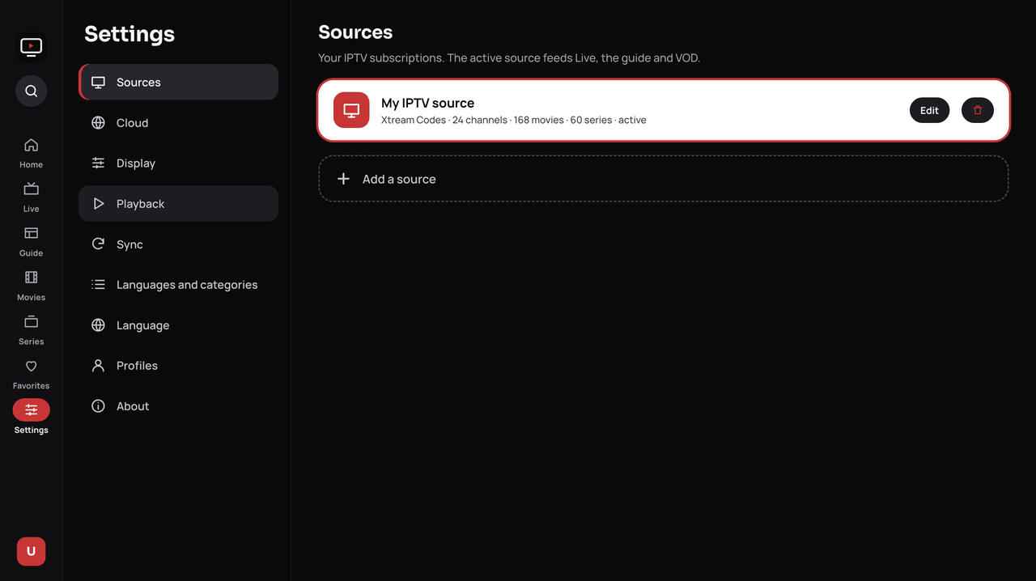Click the red monitor icon of My IPTV source
The height and width of the screenshot is (581, 1036).
coord(351,110)
